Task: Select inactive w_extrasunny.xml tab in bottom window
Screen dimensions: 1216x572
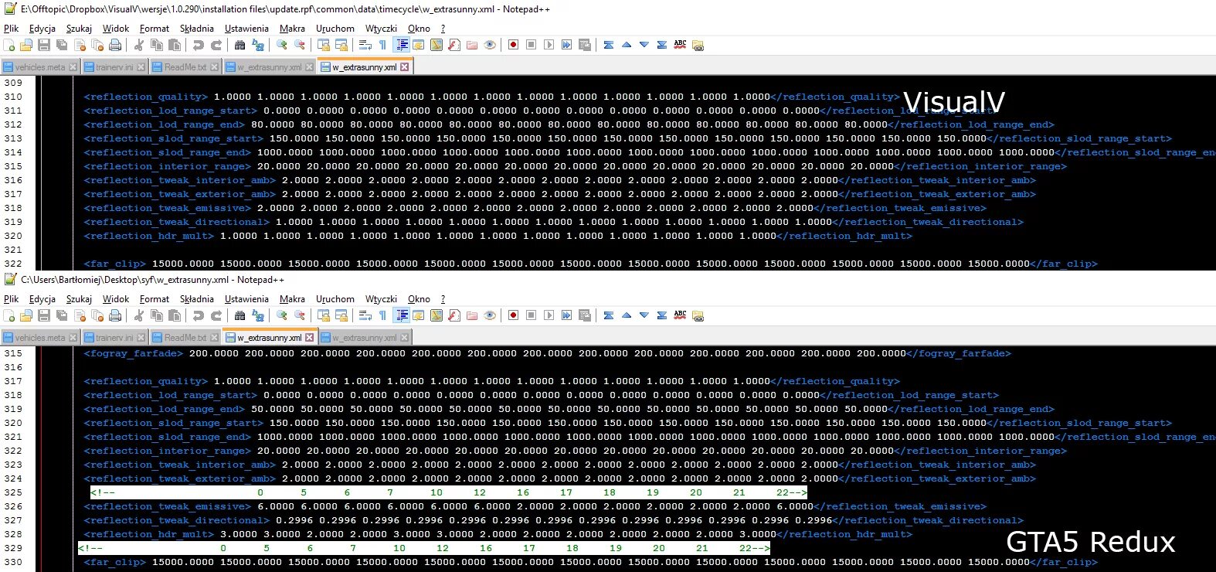Action: 364,338
